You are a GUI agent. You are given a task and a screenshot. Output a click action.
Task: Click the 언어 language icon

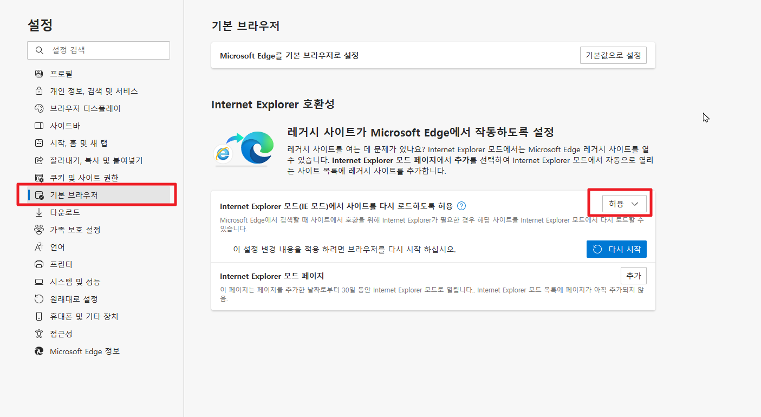38,247
